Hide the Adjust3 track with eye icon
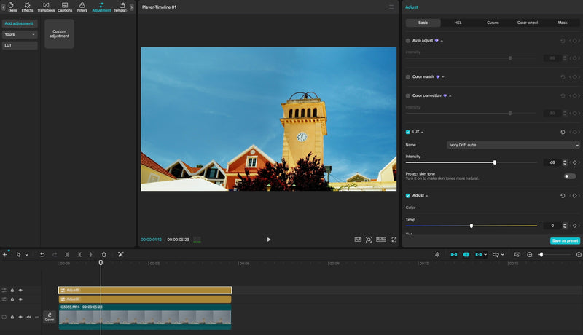Screen dimensions: 583x335 pos(20,290)
